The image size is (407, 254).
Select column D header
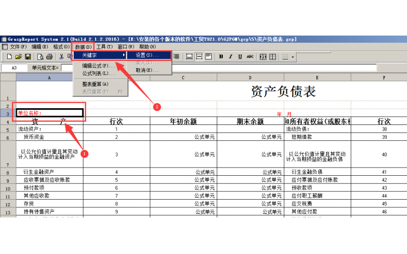coord(250,78)
